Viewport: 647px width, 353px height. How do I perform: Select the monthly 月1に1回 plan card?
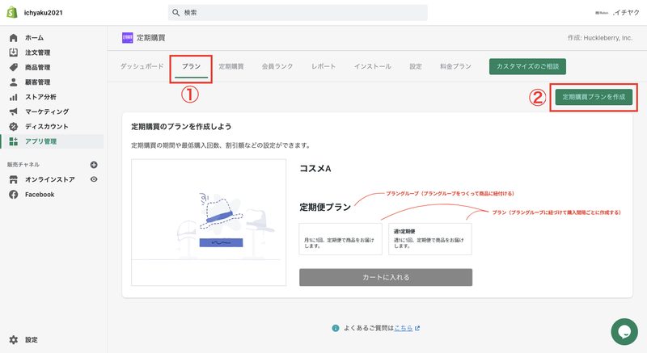[340, 239]
